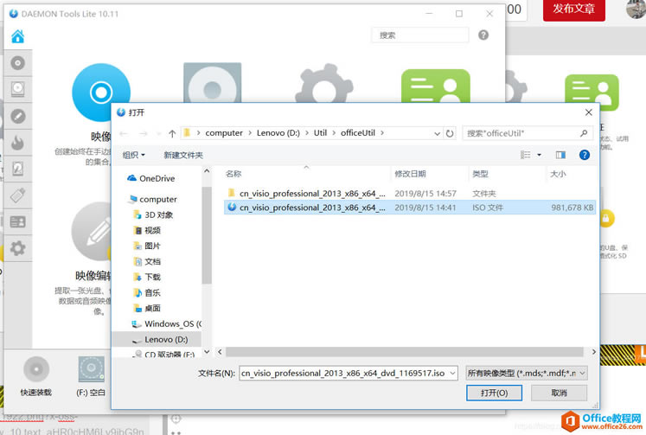The image size is (646, 435).
Task: Open the DAEMON Tools home icon
Action: [17, 36]
